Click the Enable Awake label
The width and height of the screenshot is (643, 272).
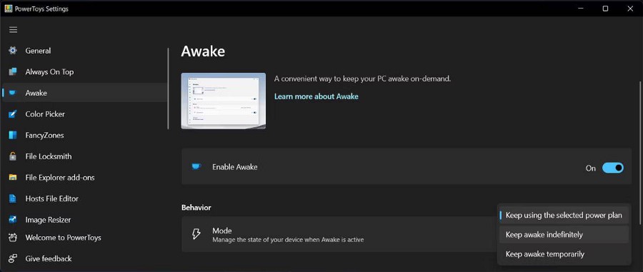point(235,167)
